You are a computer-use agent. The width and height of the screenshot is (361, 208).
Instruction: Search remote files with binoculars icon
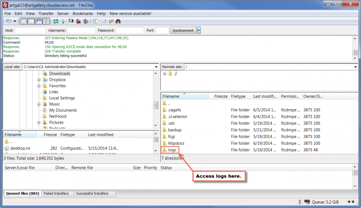click(x=118, y=22)
